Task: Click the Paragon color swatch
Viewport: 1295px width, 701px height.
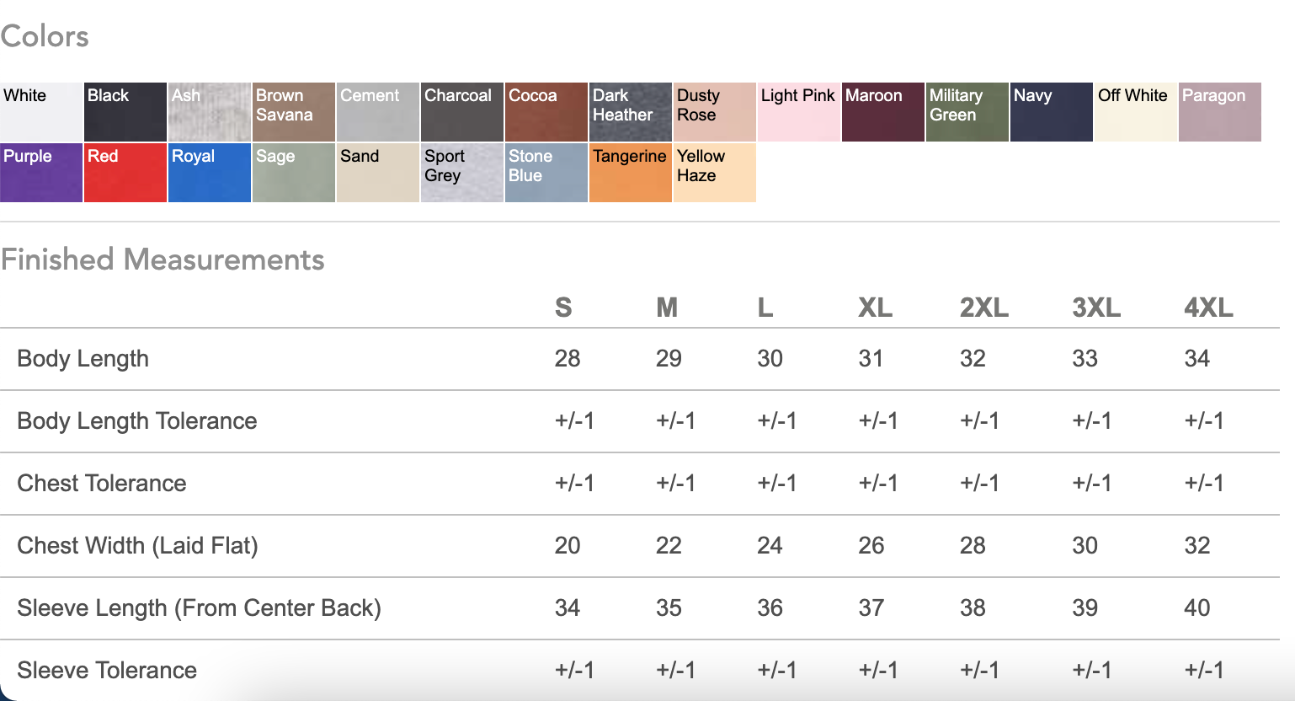Action: (x=1220, y=112)
